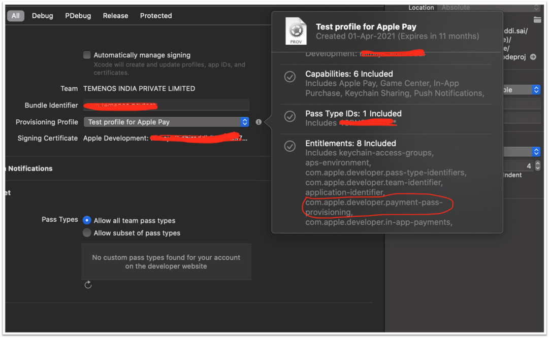The image size is (549, 338).
Task: Click the Entitlements checkmark icon
Action: 289,146
